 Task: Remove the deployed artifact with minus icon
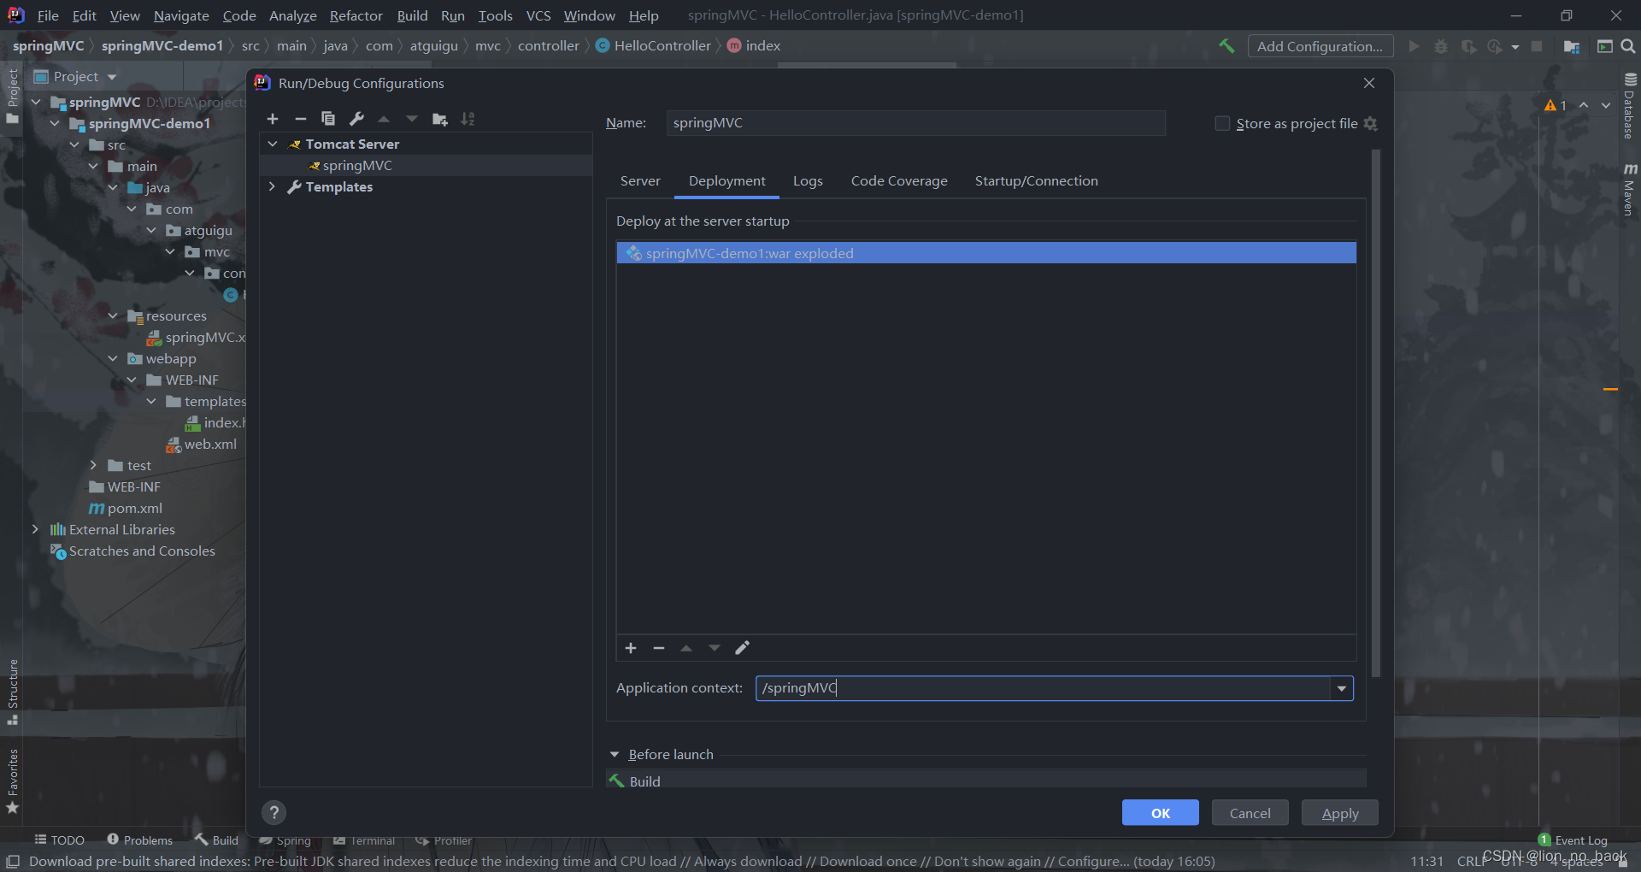pyautogui.click(x=659, y=648)
